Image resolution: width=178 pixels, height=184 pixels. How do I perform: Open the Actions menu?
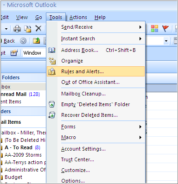coord(78,17)
